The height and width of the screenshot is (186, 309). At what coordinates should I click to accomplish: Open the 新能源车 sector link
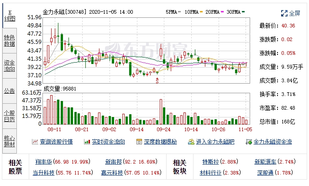click(265, 162)
